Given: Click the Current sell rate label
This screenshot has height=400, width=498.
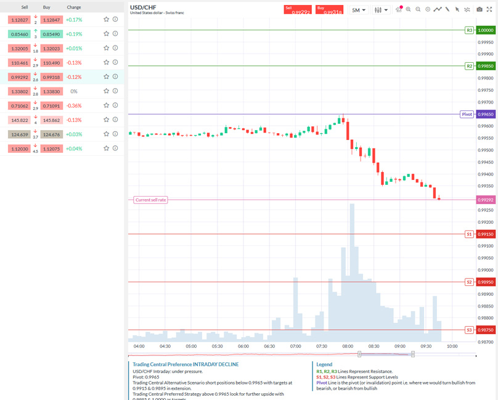Looking at the screenshot, I should pyautogui.click(x=150, y=200).
